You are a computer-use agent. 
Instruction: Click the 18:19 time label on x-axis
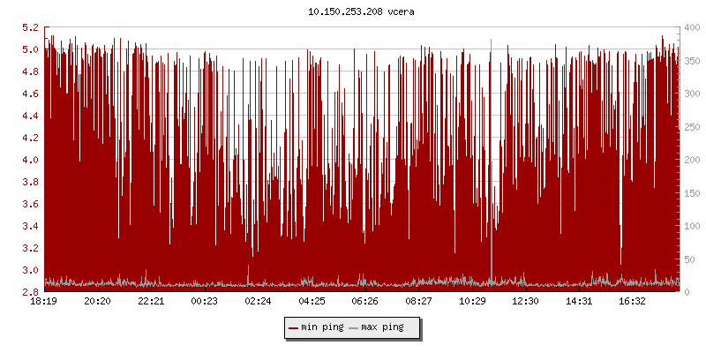(x=43, y=302)
